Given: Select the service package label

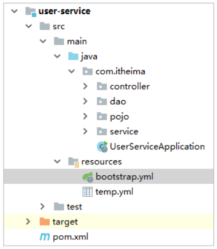Looking at the screenshot, I should (x=124, y=132).
